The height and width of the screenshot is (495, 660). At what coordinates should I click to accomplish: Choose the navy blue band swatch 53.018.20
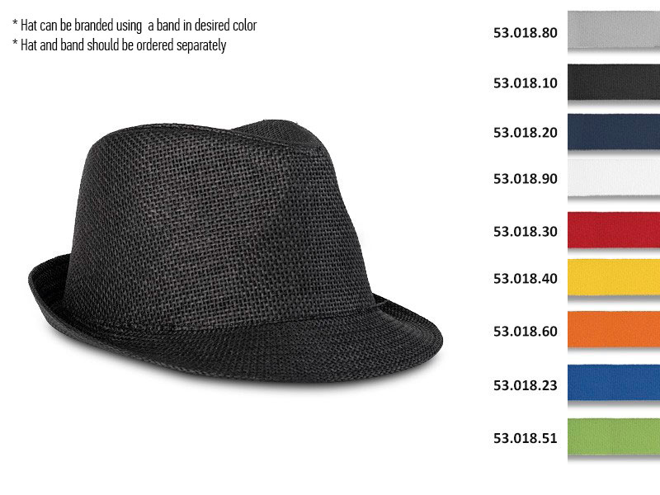(x=614, y=132)
